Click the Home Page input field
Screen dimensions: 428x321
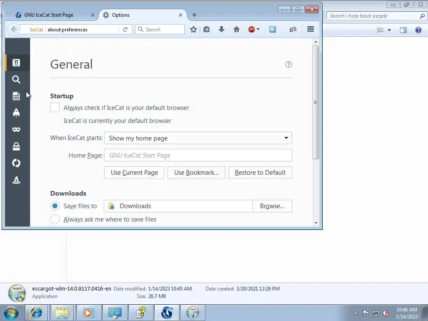tap(198, 155)
